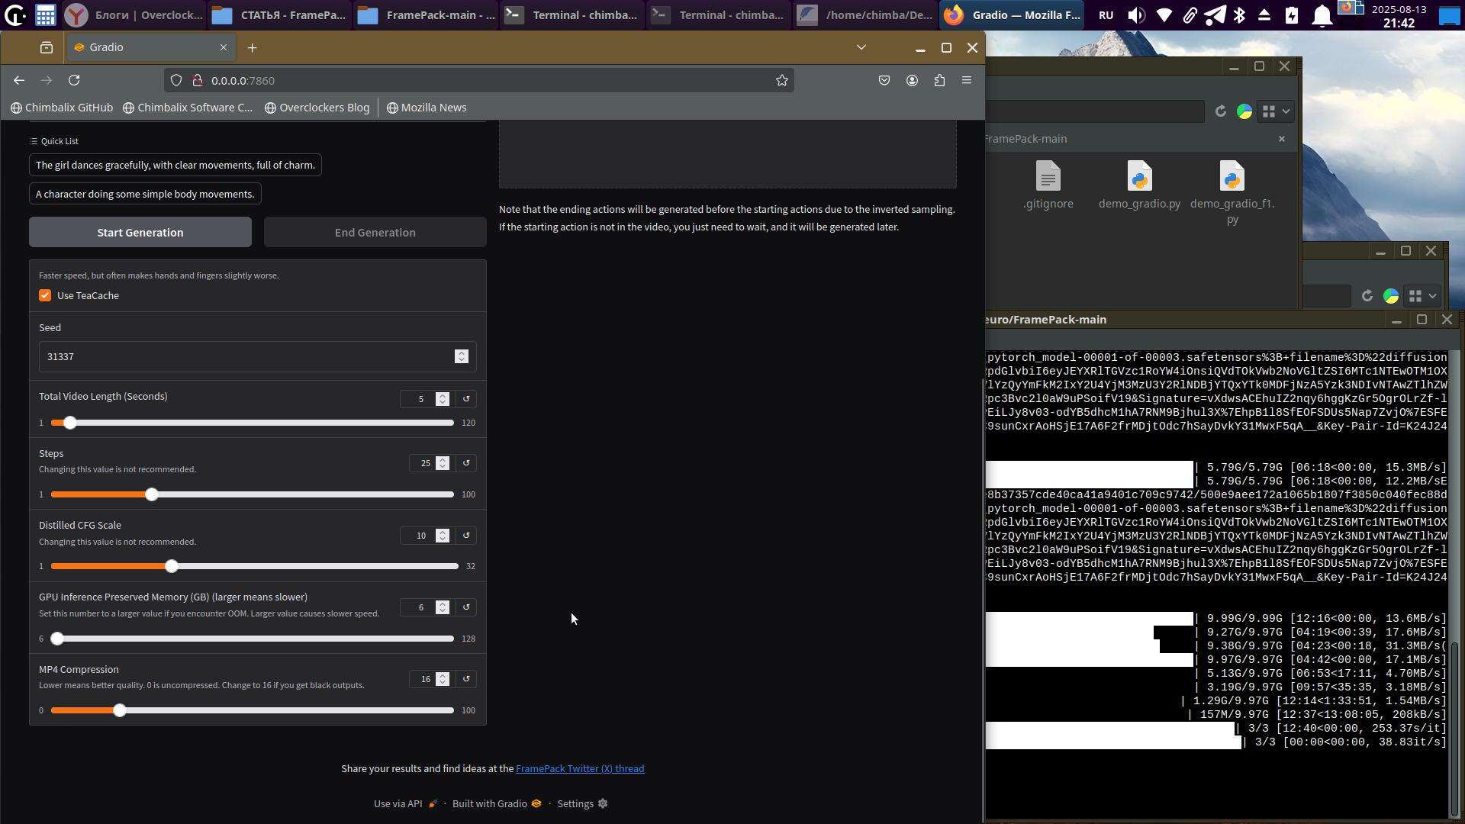Open FramePack Twitter (X) thread link
The height and width of the screenshot is (824, 1465).
(579, 768)
